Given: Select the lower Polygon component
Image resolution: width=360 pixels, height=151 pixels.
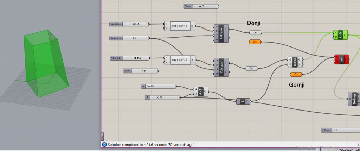Looking at the screenshot, I should point(221,67).
